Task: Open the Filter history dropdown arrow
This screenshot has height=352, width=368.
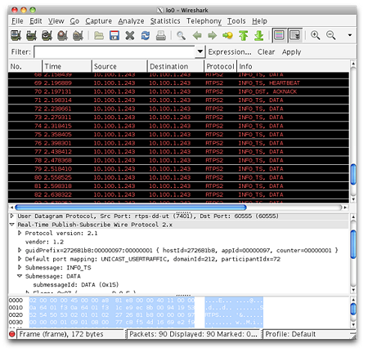Action: 200,51
